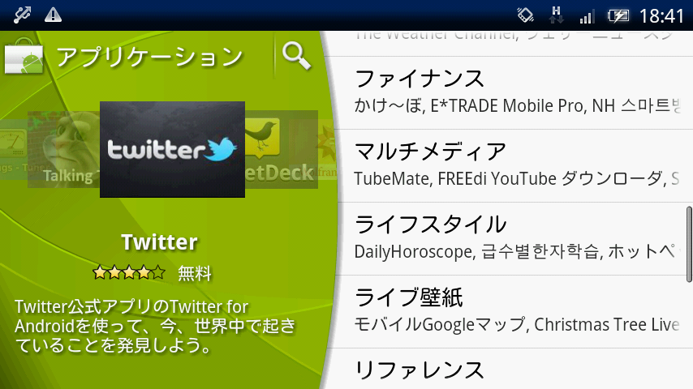Select the TweetDeck featured thumbnail

pyautogui.click(x=281, y=149)
